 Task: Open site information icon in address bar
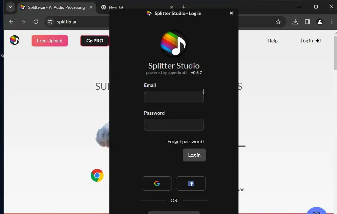(x=50, y=22)
